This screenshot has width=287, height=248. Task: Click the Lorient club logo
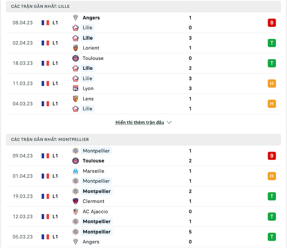pos(76,48)
